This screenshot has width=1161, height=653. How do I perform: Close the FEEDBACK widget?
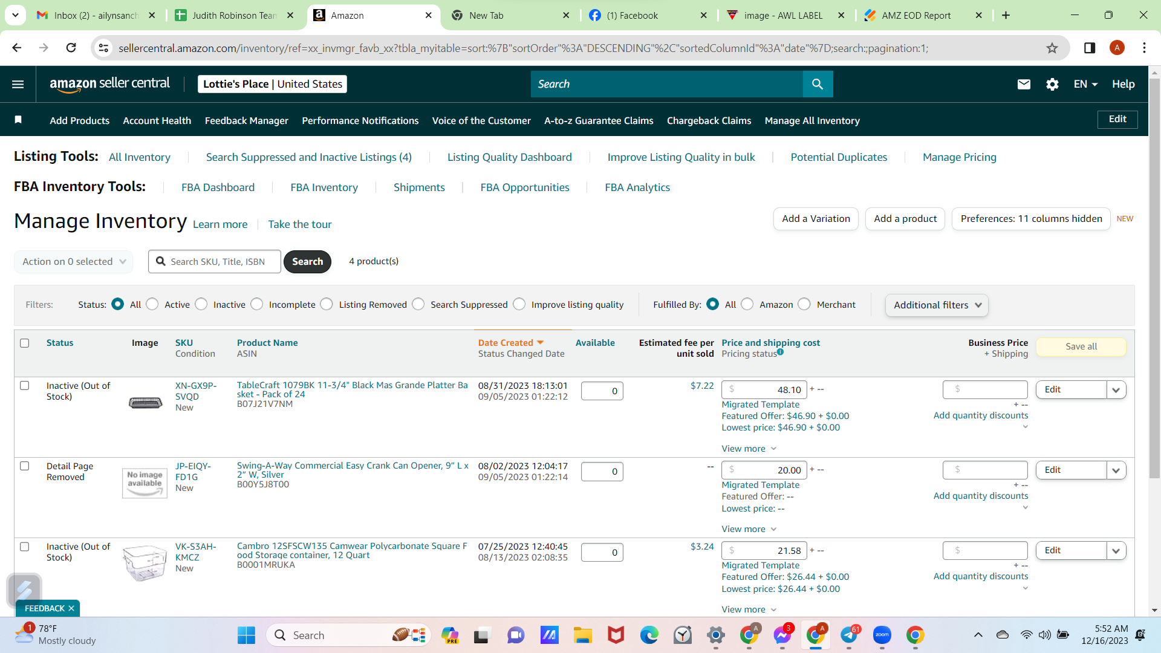point(71,608)
